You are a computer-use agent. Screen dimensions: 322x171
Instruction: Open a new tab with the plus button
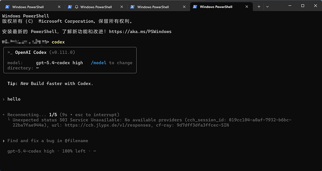click(259, 7)
